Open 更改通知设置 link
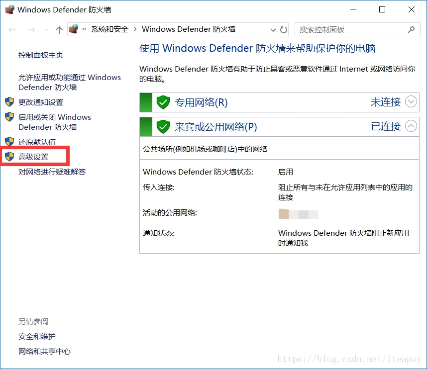Viewport: 427px width, 369px height. click(x=41, y=102)
